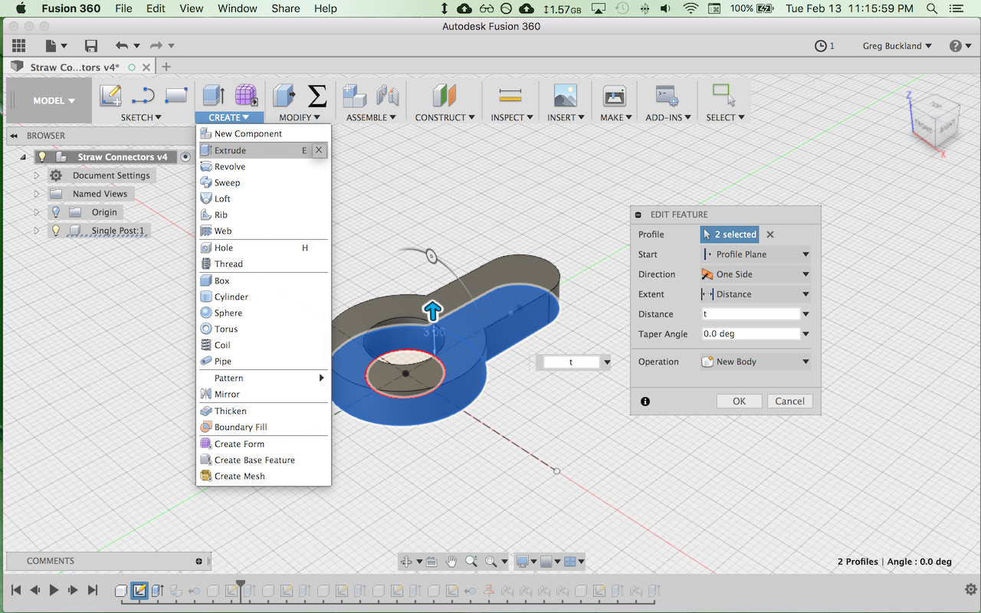Open the MODEL workspace dropdown
Image resolution: width=981 pixels, height=613 pixels.
(x=54, y=100)
